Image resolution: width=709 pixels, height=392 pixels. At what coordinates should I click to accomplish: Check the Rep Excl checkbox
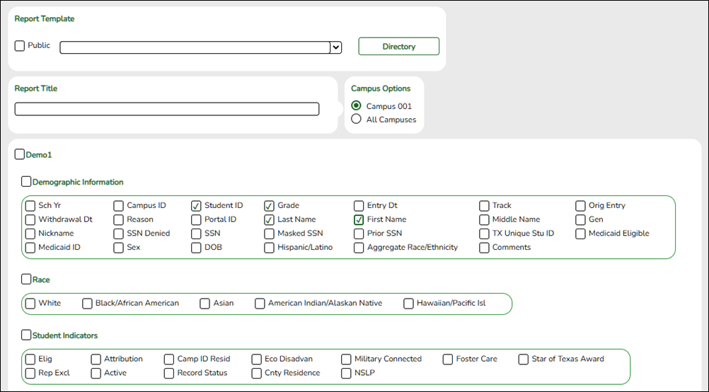click(30, 374)
